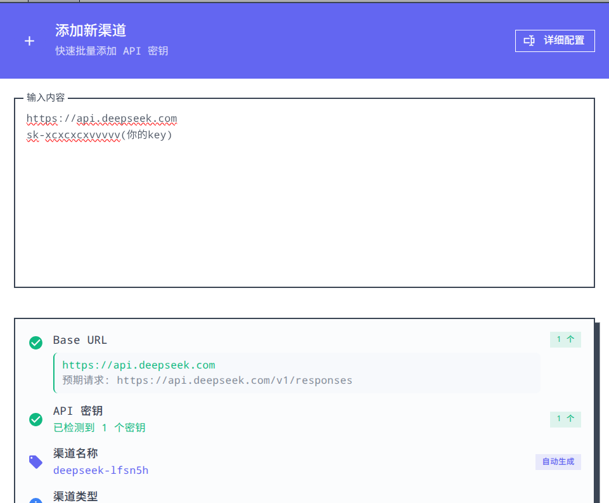
Task: Click the green https://api.deepseek.com link
Action: 139,365
